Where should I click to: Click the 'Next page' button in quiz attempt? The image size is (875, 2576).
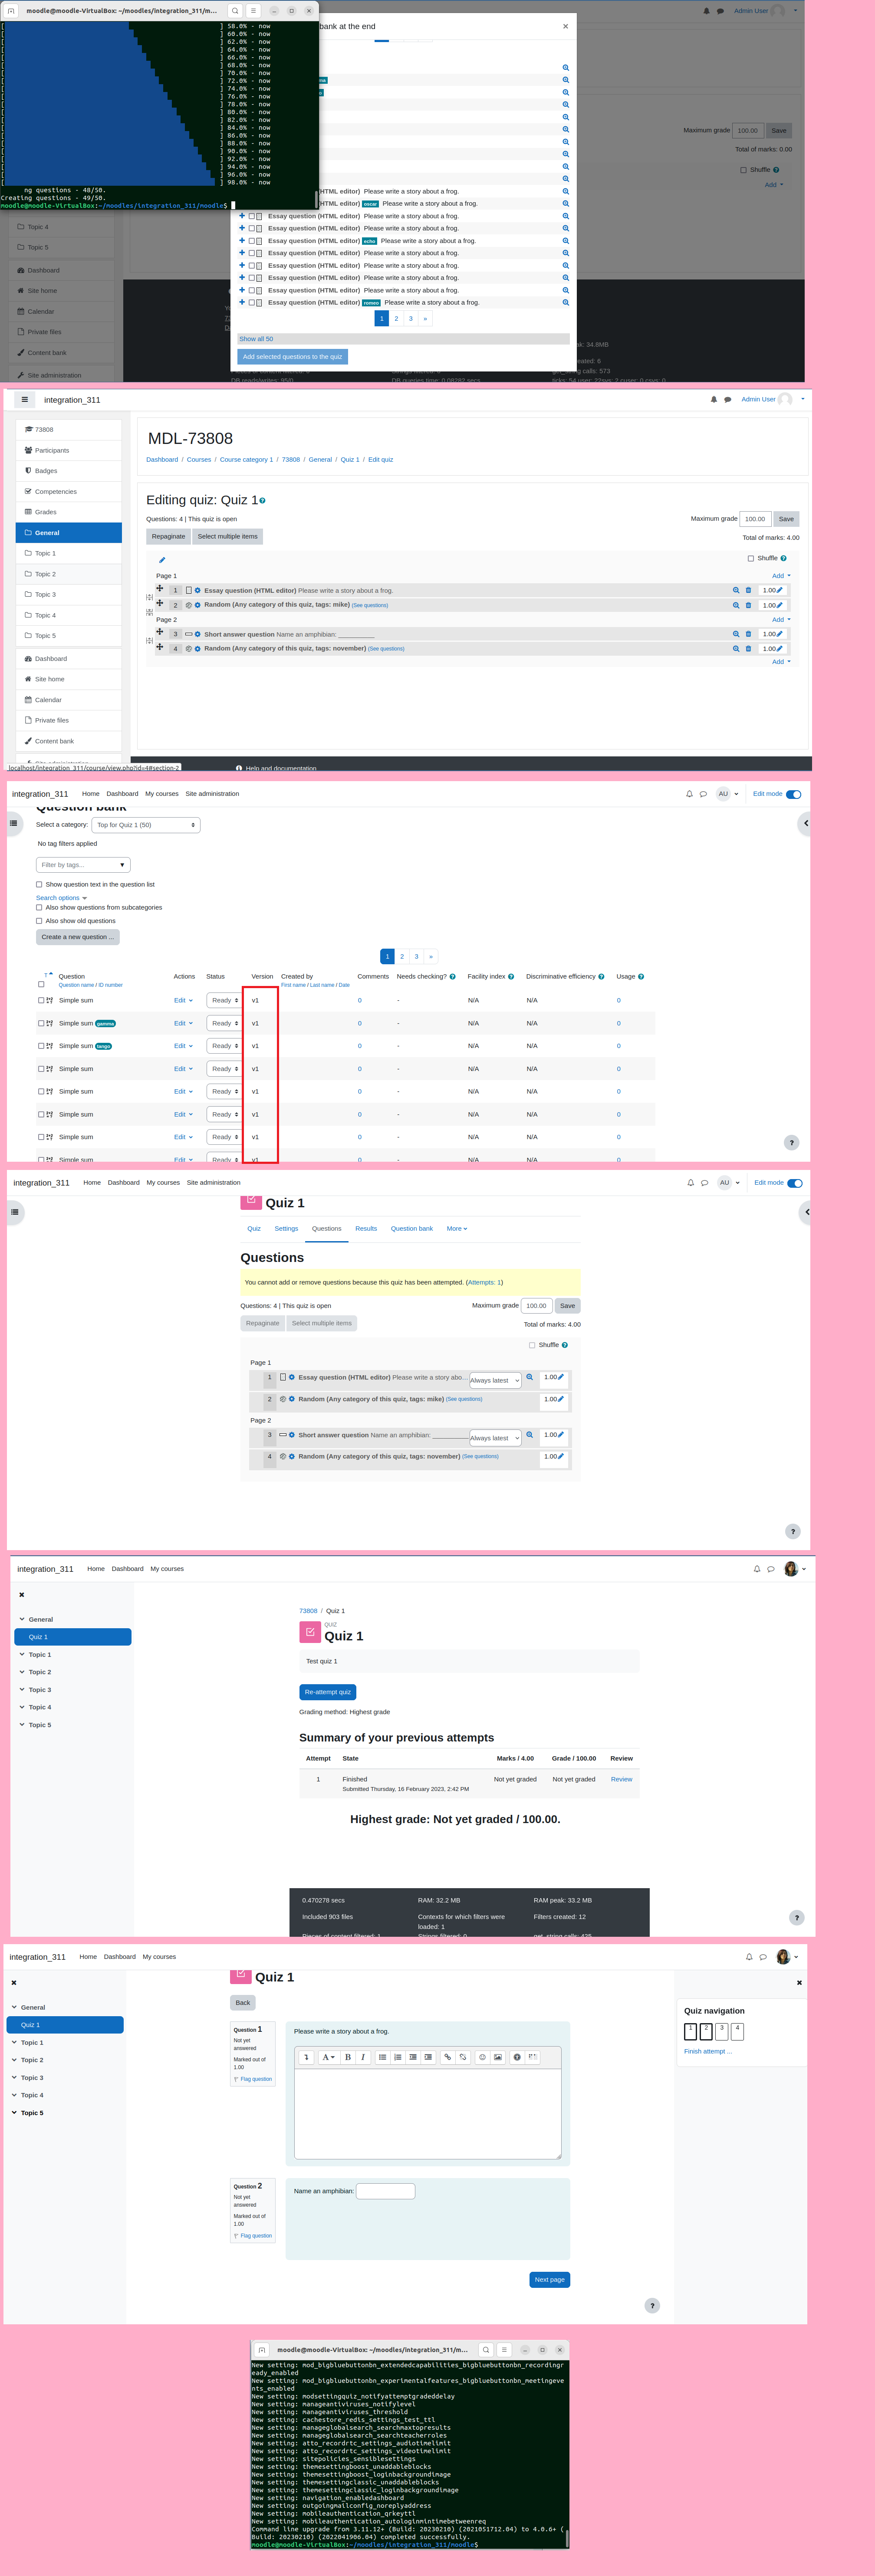549,2279
